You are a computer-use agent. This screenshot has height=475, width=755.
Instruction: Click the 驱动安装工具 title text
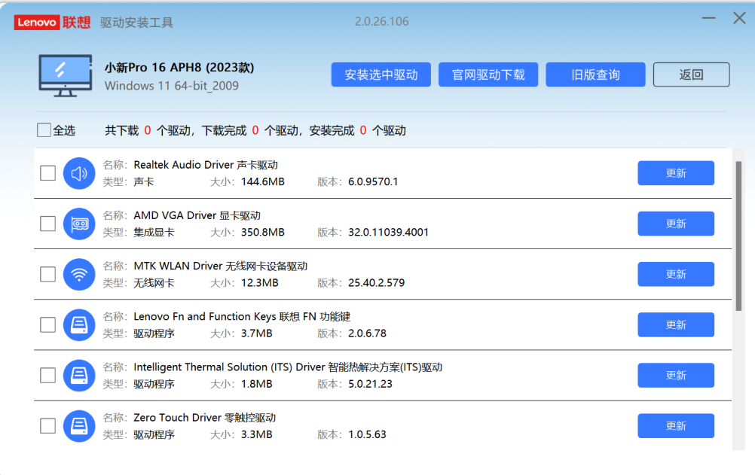136,23
